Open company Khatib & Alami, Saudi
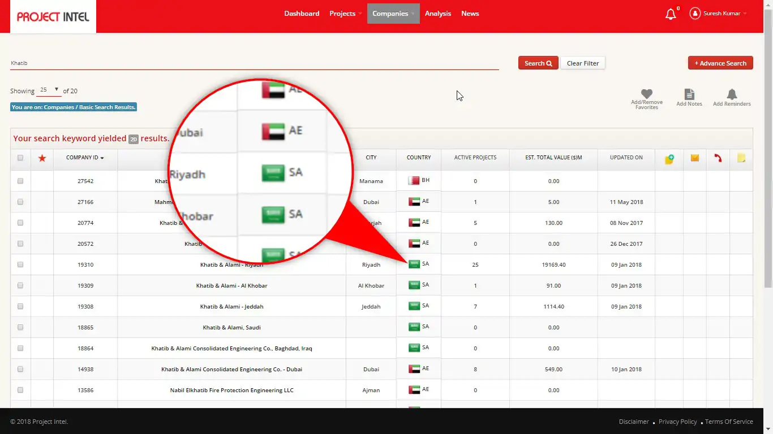773x434 pixels. pos(232,328)
